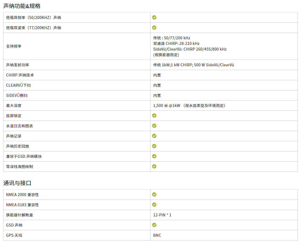The image size is (305, 245).
Task: Click the 底部锁定 green checkmark icon
Action: click(154, 116)
